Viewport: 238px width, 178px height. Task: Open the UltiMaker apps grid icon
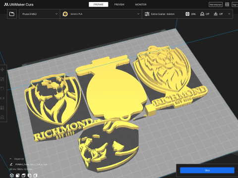[x=227, y=4]
